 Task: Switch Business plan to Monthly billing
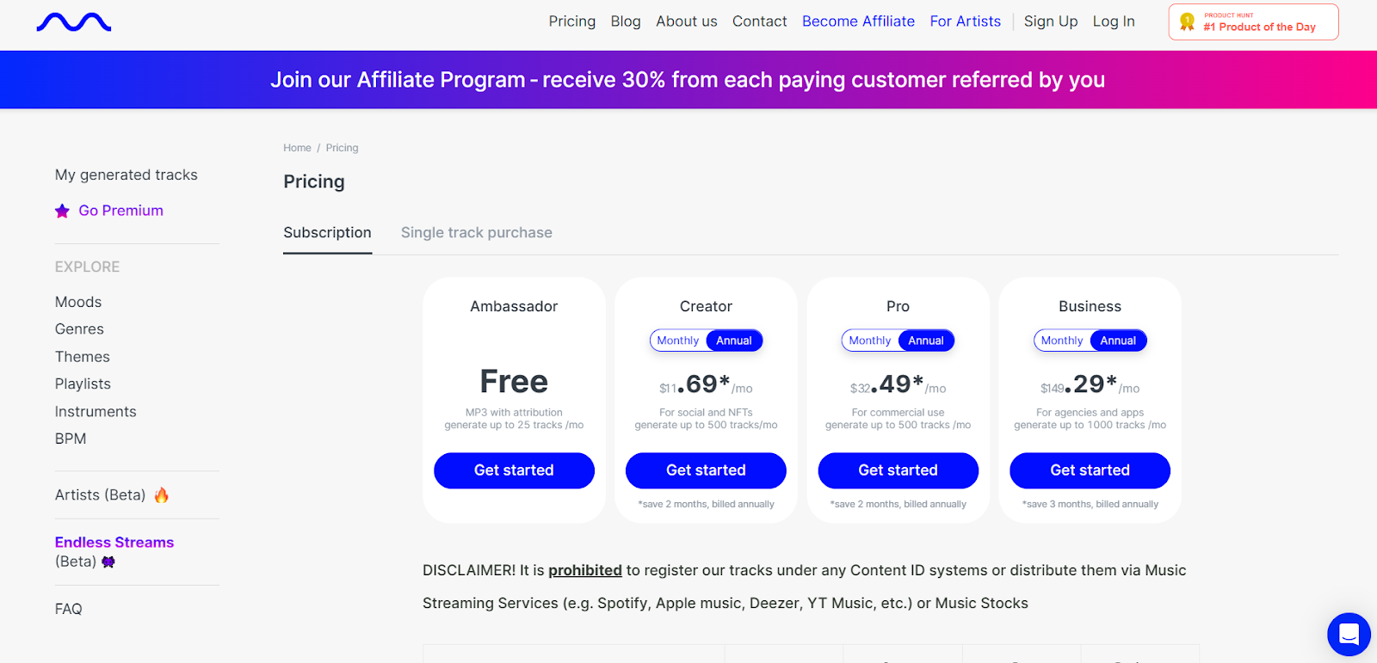[1062, 341]
